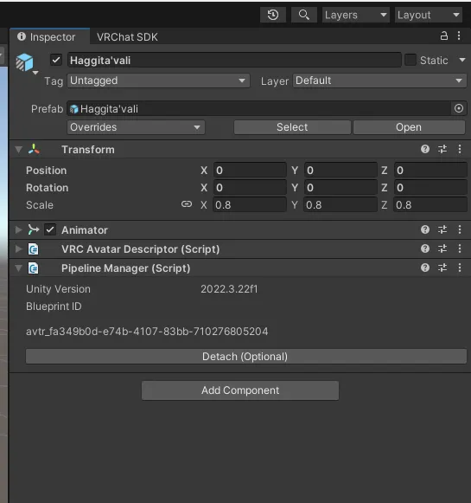Disable the Animator component checkbox

pyautogui.click(x=50, y=229)
